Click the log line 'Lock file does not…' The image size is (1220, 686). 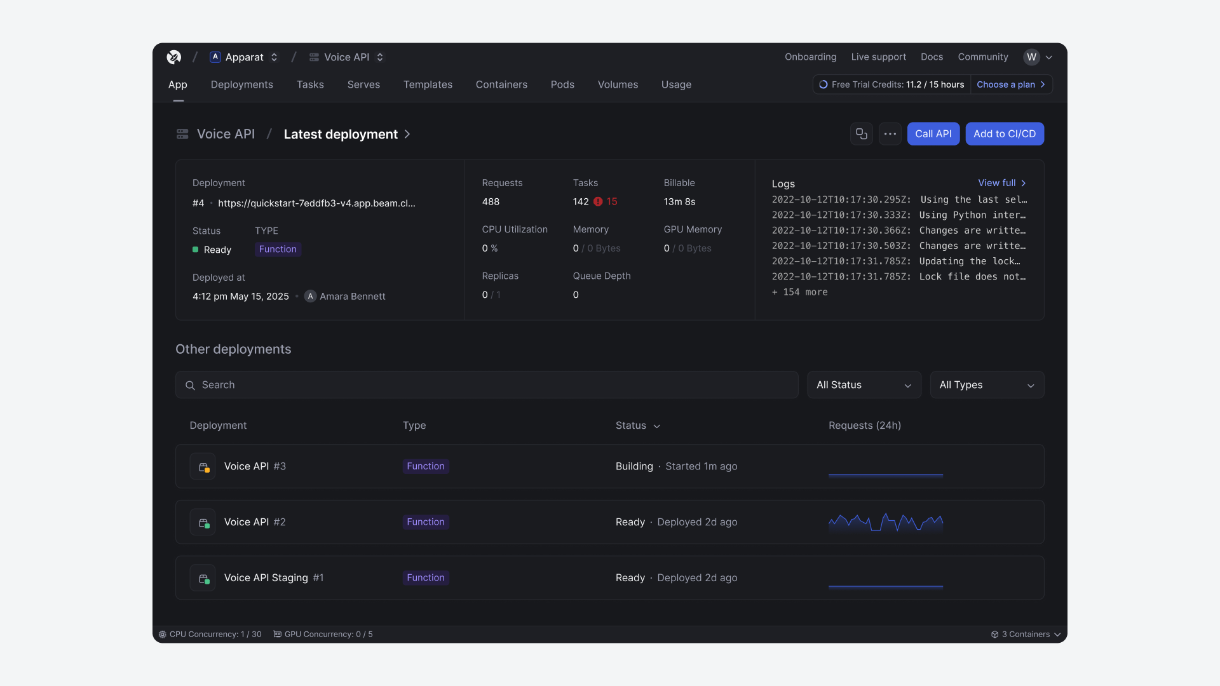tap(899, 277)
